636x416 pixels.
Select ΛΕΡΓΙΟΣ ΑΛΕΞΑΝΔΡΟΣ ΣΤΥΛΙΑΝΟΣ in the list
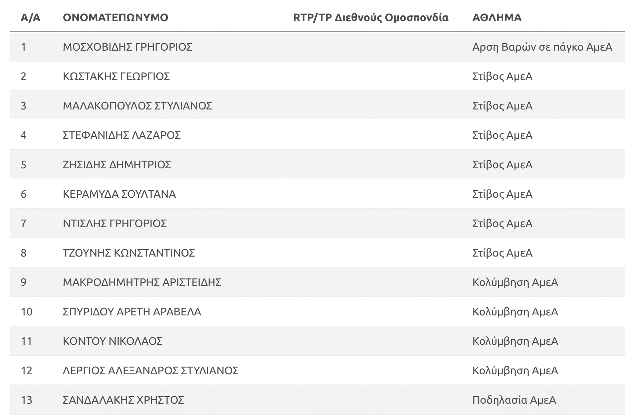click(151, 370)
